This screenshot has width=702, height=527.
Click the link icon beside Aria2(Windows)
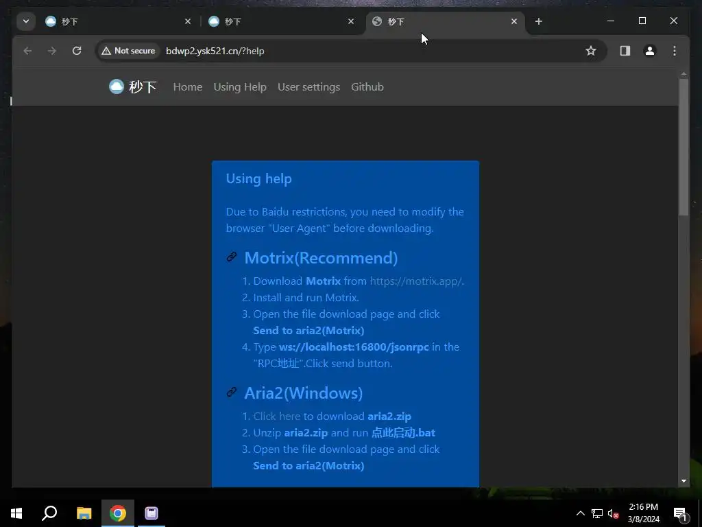pyautogui.click(x=232, y=392)
